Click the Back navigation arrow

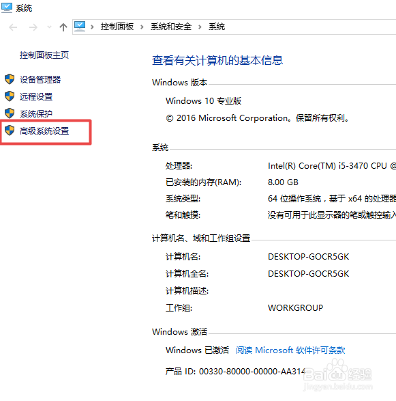point(13,27)
